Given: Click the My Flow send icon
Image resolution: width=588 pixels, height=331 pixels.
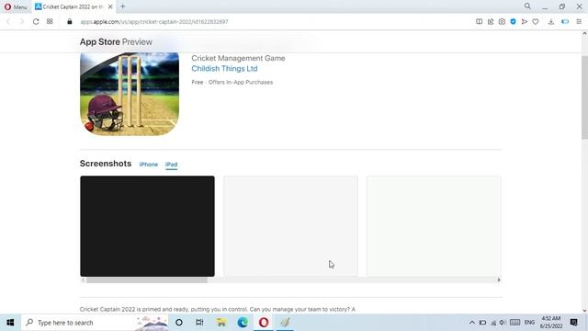Looking at the screenshot, I should tap(525, 22).
